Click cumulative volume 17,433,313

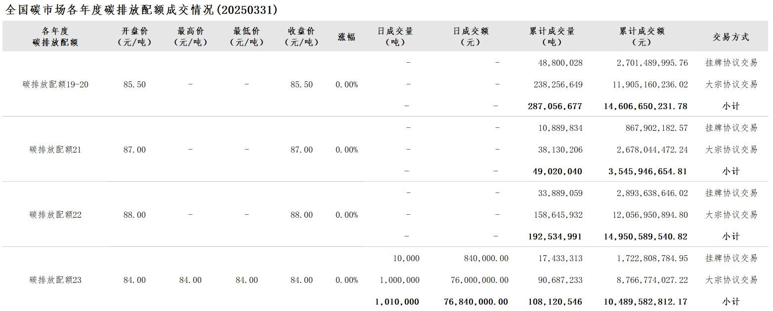560,258
